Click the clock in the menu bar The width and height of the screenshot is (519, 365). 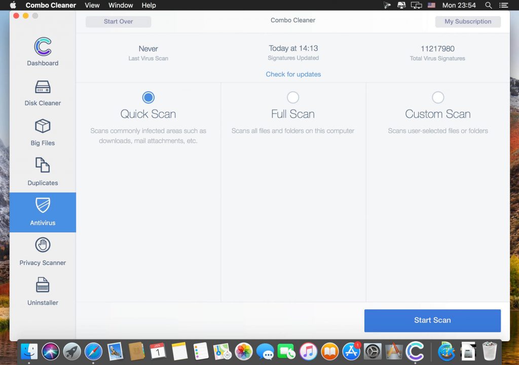(459, 5)
